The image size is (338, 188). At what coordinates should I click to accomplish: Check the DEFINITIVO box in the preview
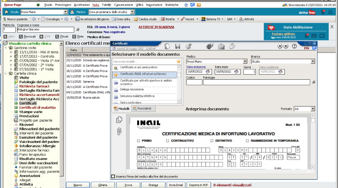(x=212, y=141)
